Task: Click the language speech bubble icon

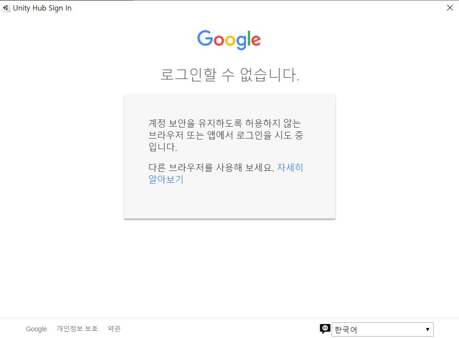Action: coord(325,329)
